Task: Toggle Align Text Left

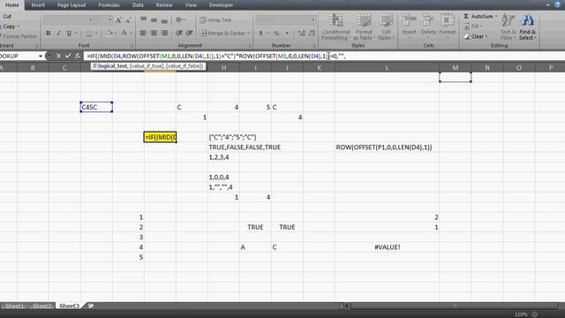Action: click(143, 34)
